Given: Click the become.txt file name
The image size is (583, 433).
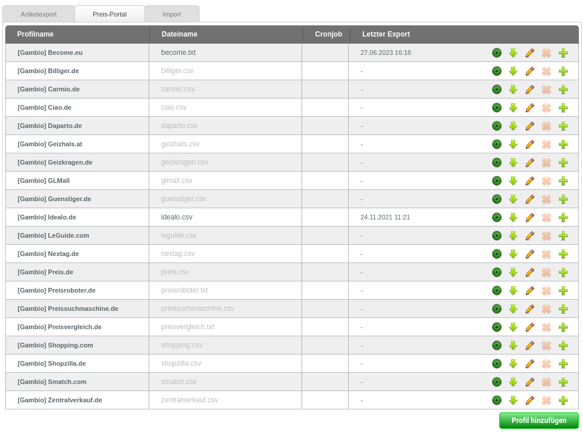Looking at the screenshot, I should coord(178,53).
